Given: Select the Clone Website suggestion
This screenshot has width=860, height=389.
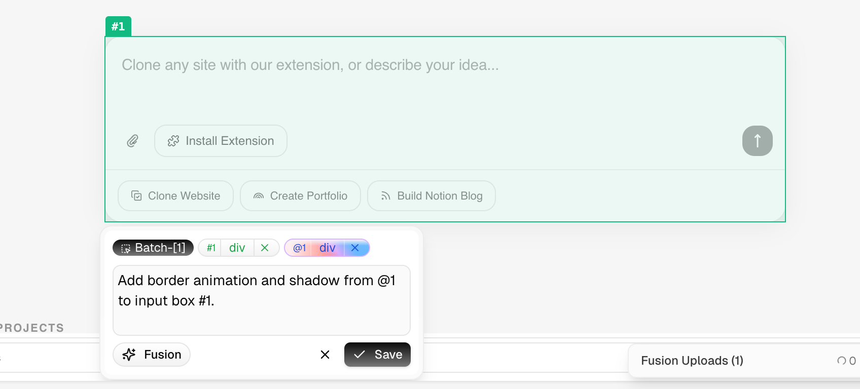Looking at the screenshot, I should click(175, 196).
